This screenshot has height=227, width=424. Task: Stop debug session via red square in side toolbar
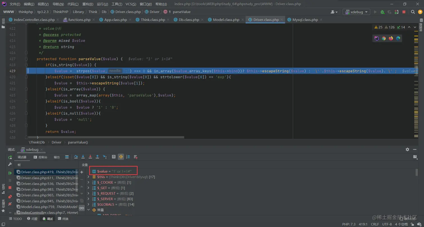[10, 187]
